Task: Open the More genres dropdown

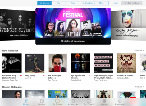Action: pos(101,3)
